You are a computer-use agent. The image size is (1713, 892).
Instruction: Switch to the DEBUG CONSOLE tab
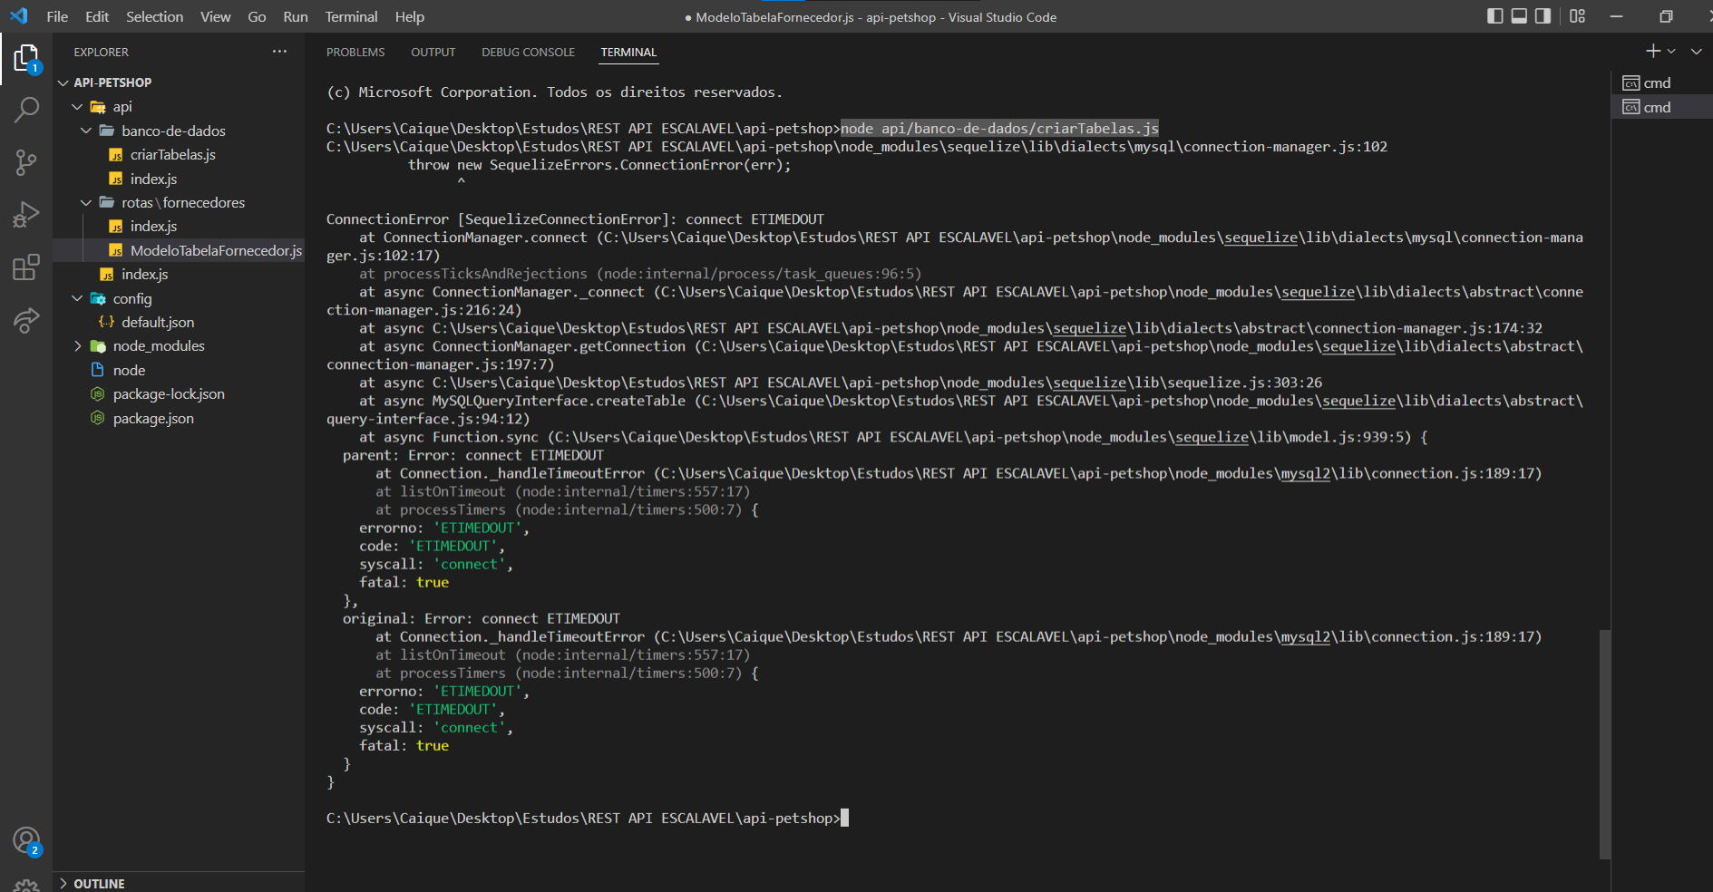528,52
